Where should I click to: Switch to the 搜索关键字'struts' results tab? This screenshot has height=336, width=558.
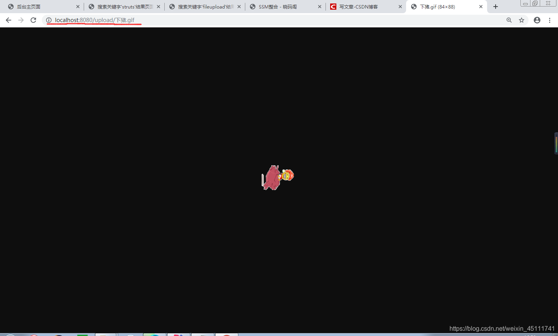[x=124, y=7]
